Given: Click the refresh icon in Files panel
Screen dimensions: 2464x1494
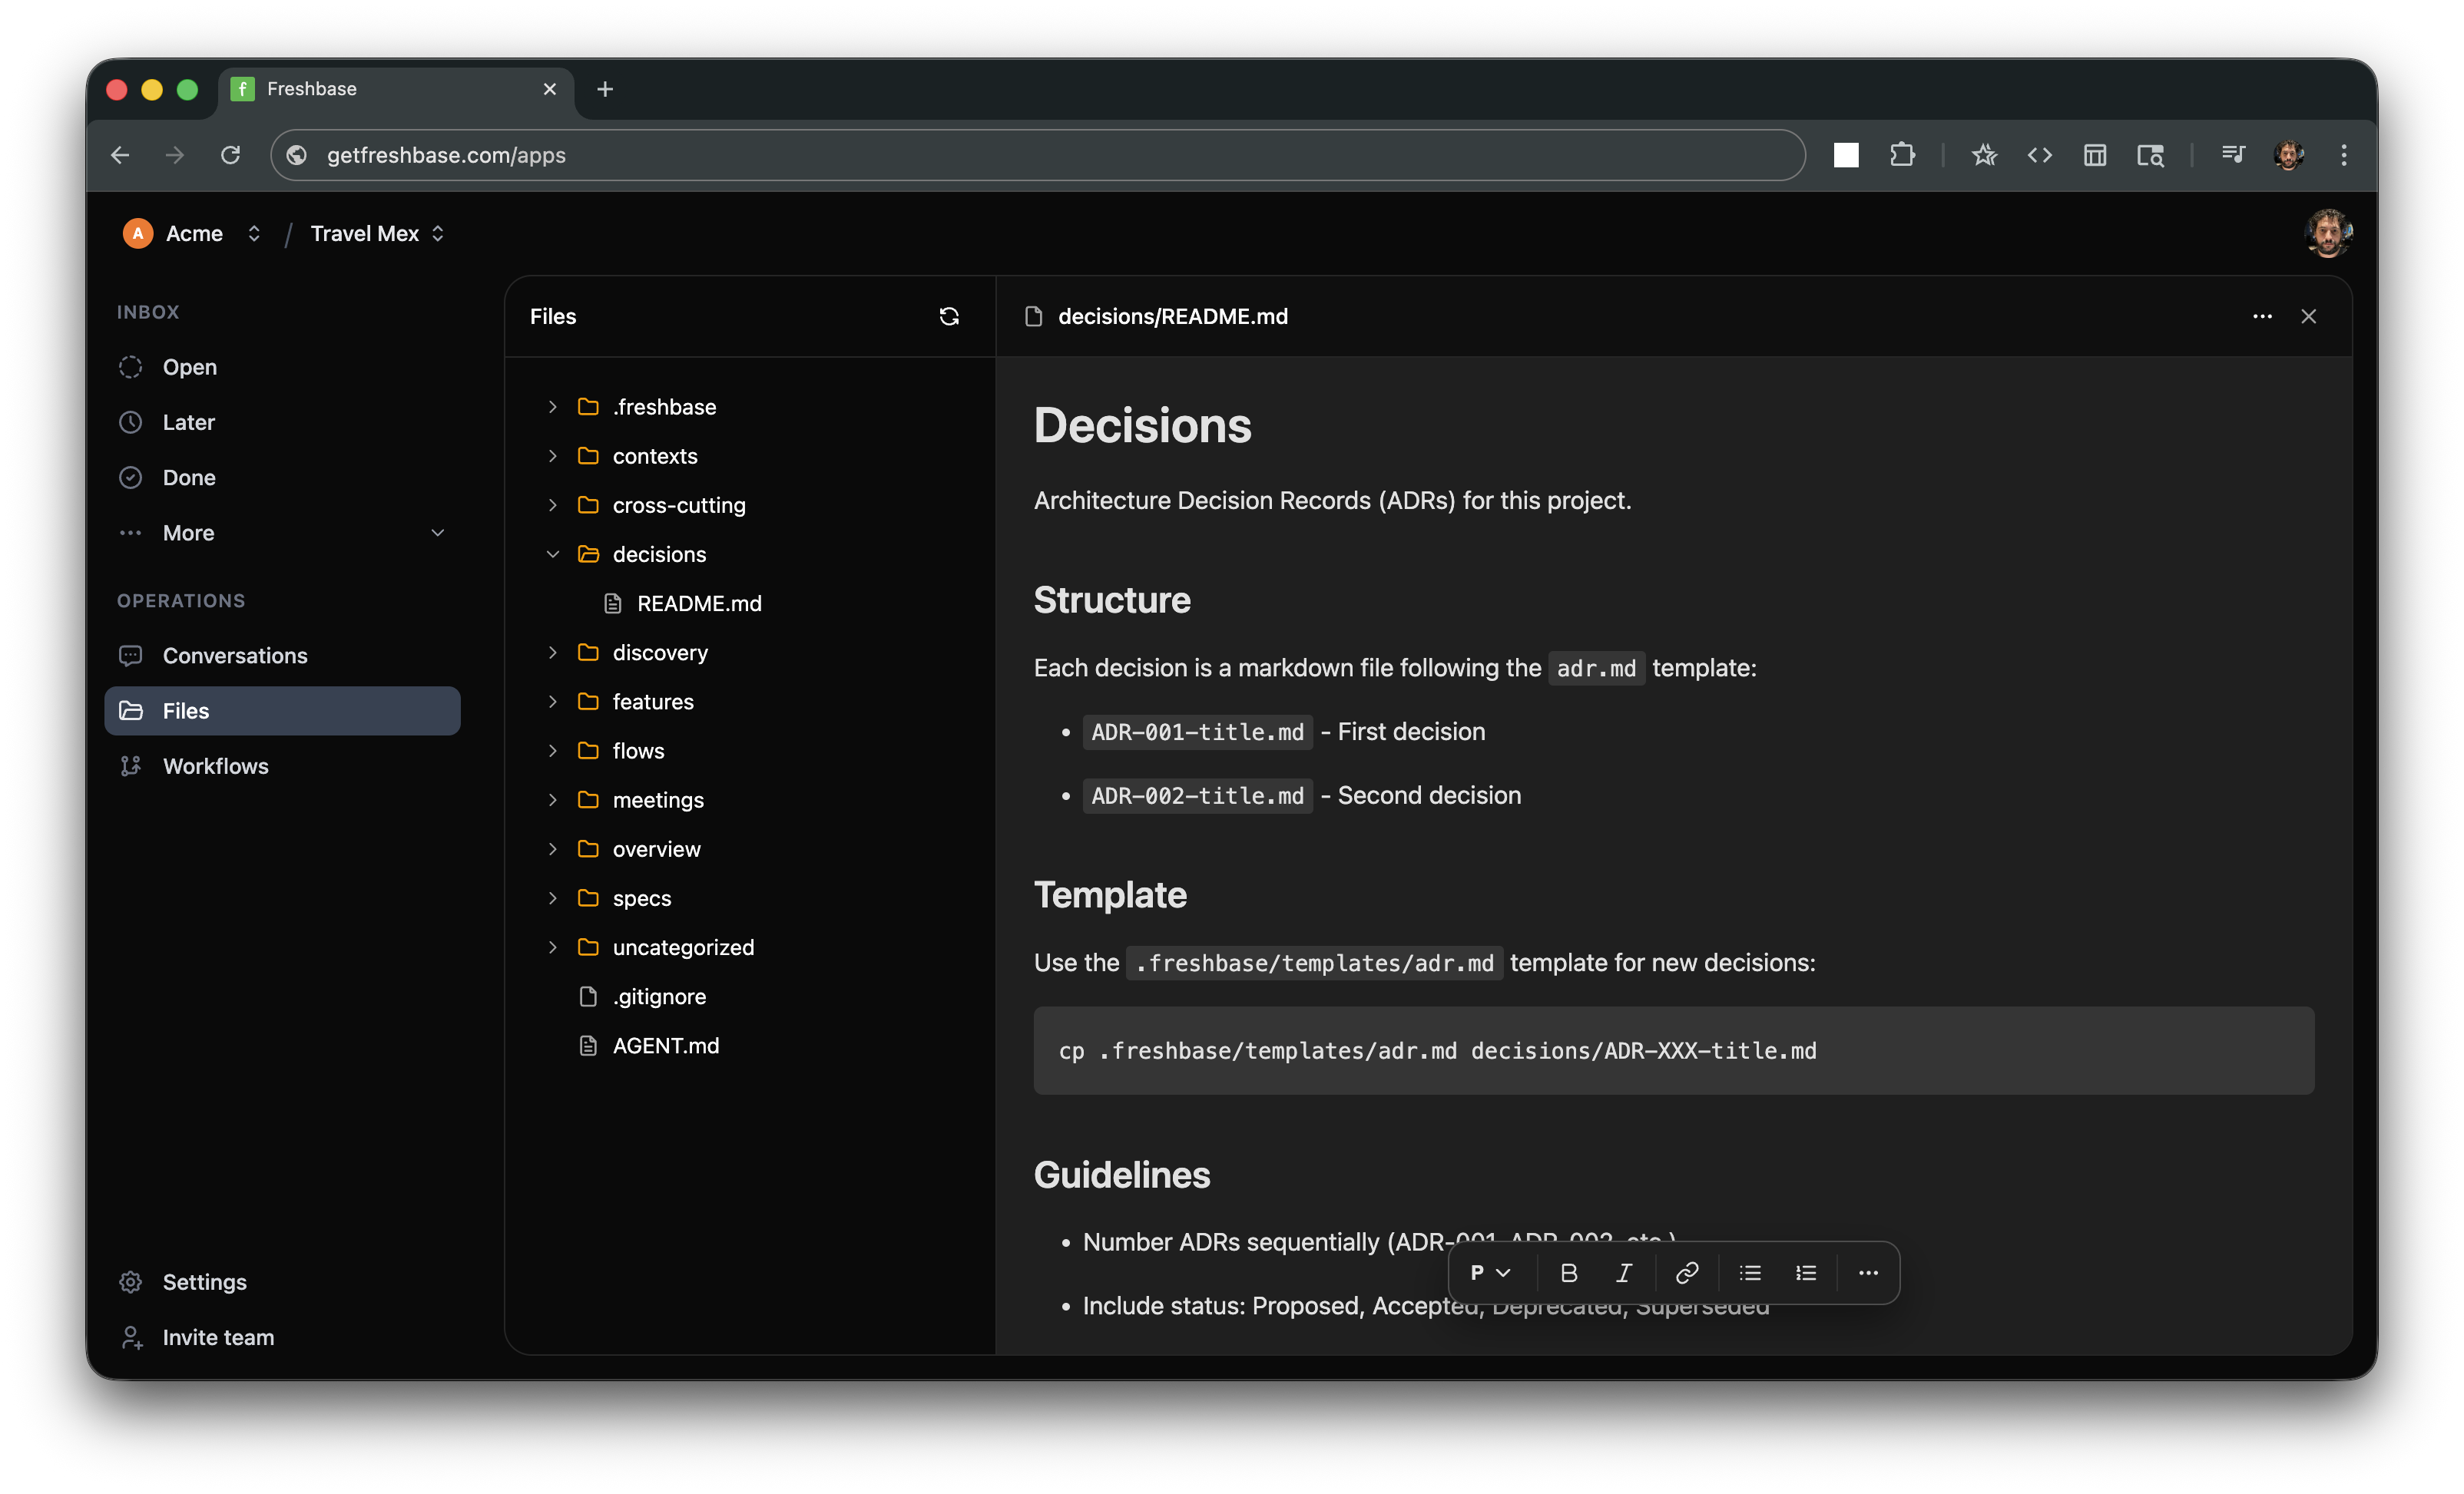Looking at the screenshot, I should pyautogui.click(x=949, y=317).
